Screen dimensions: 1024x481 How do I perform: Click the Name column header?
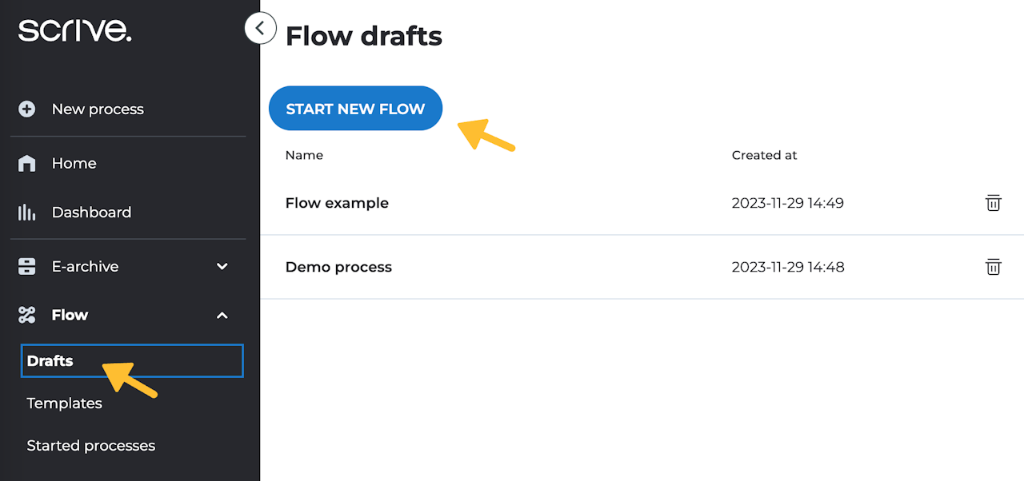pos(304,155)
